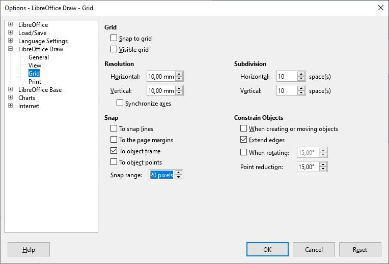Enable the Visible grid checkbox
Screen dimensions: 389x264
114,49
